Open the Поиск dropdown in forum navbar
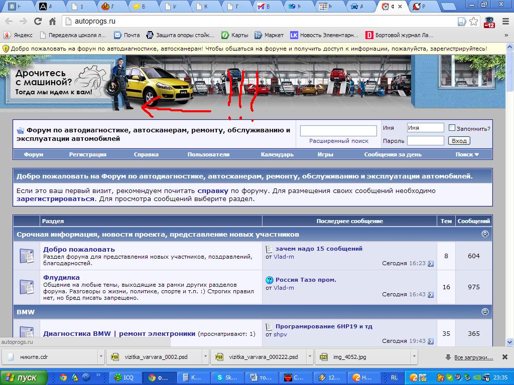The height and width of the screenshot is (385, 514). pos(467,154)
